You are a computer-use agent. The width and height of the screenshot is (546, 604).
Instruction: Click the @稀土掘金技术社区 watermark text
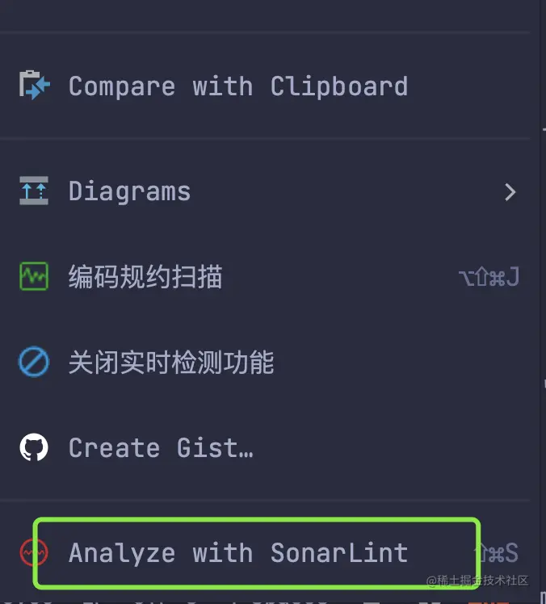click(477, 581)
